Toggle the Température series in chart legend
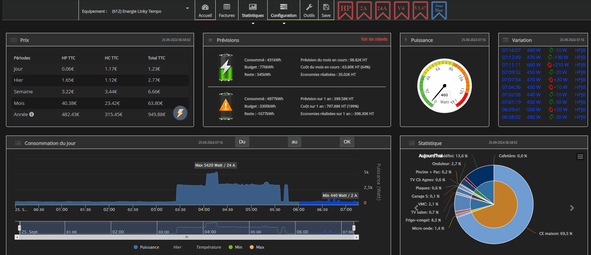The height and width of the screenshot is (255, 591). click(208, 247)
